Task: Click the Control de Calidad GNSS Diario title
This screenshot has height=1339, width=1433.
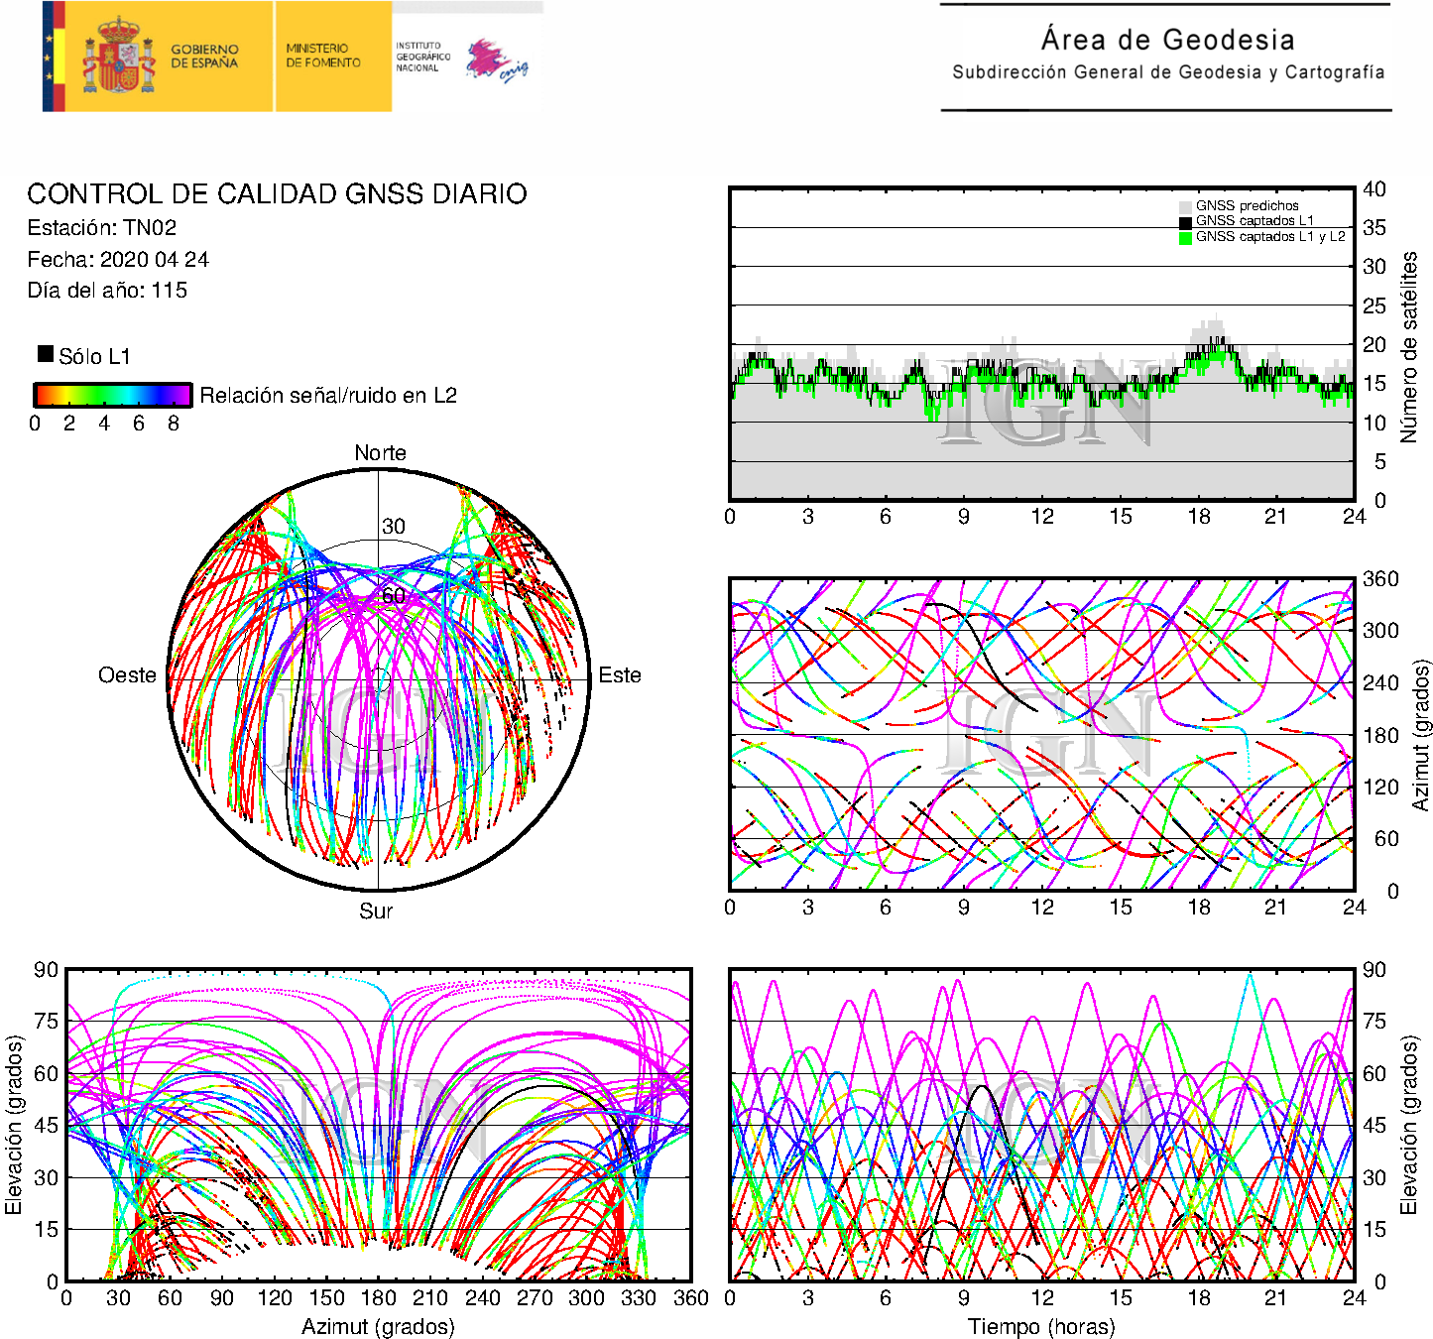Action: coord(277,194)
